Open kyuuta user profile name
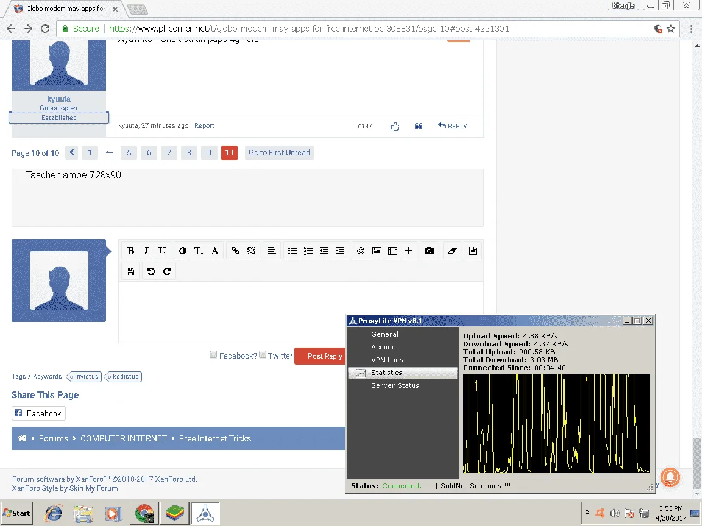 [58, 99]
